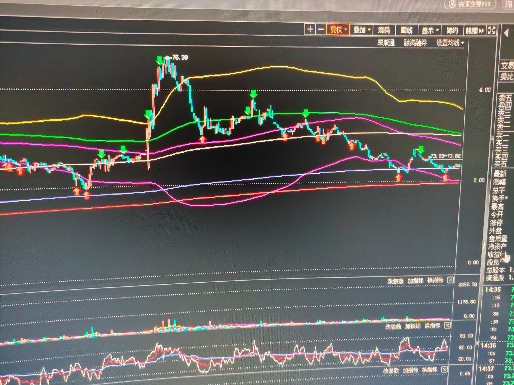Expand 设置均线 dropdown

click(450, 43)
